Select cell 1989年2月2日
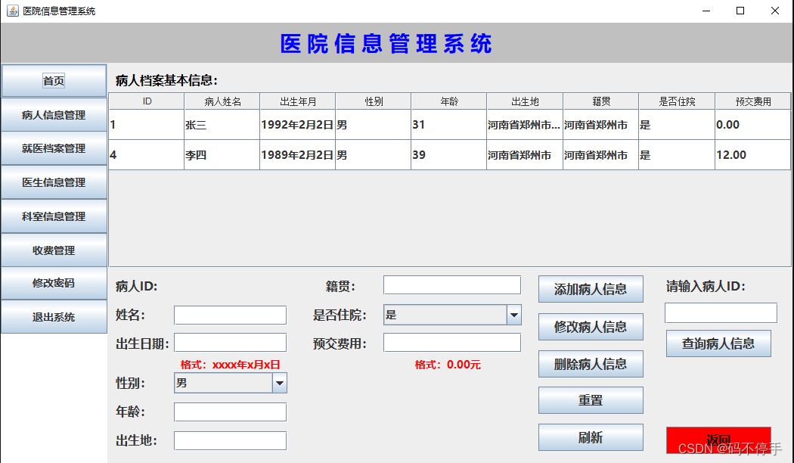Screen dimensions: 794x463 tap(298, 155)
